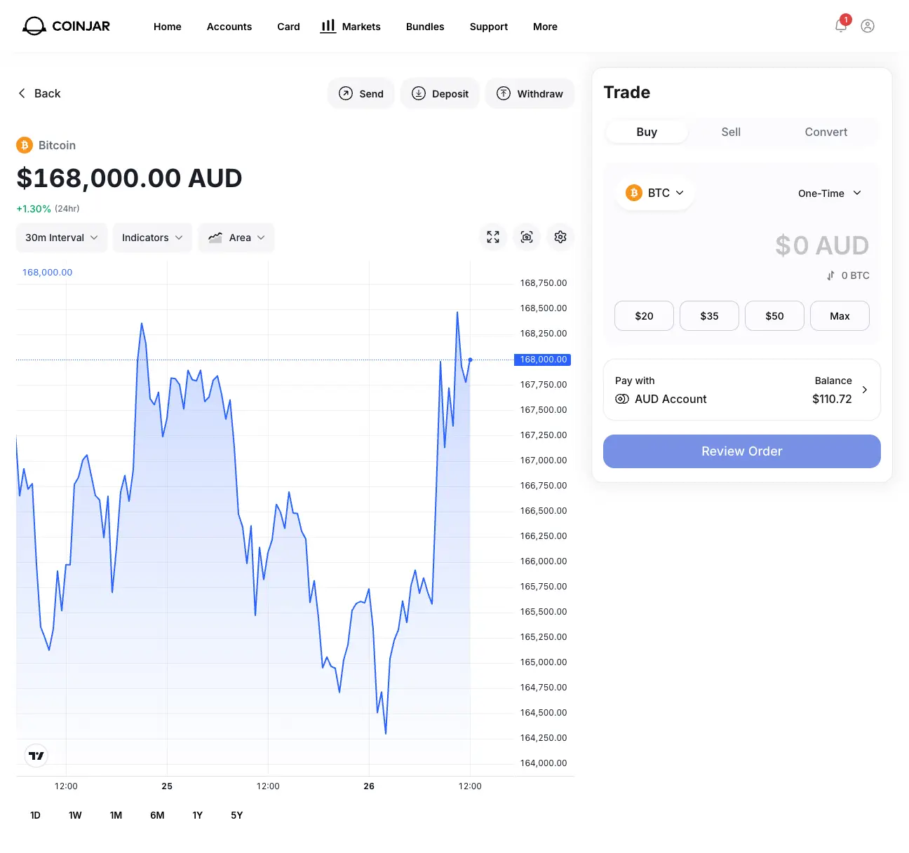This screenshot has width=909, height=853.
Task: Swap AUD and BTC amount input
Action: click(830, 275)
